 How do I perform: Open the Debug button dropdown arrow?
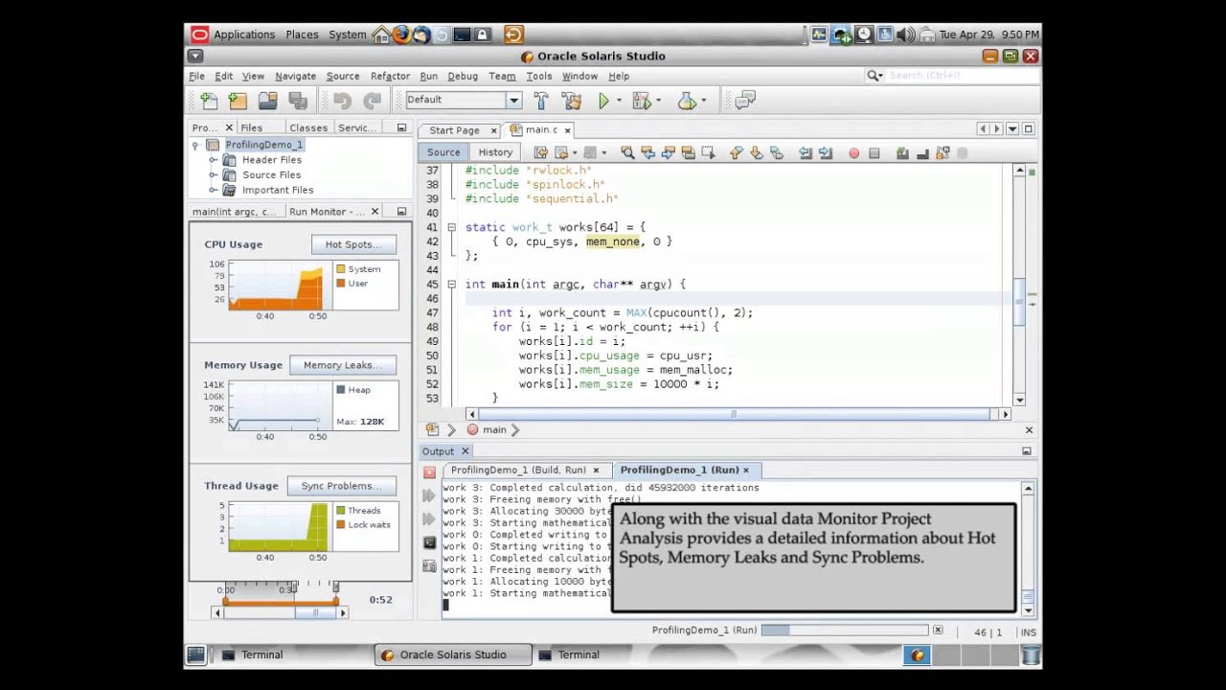(x=659, y=101)
